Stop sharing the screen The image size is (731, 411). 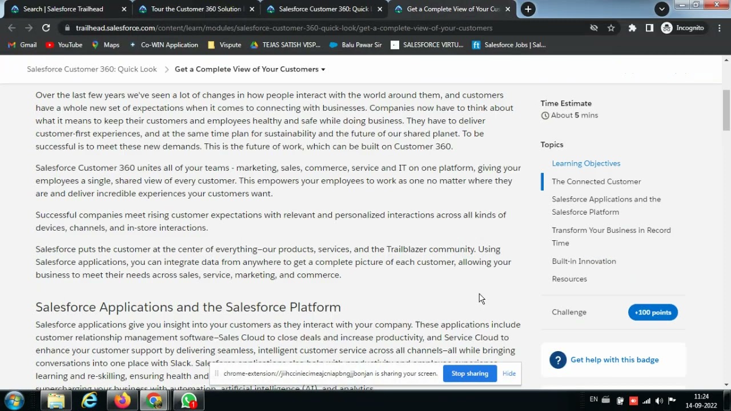click(x=470, y=373)
